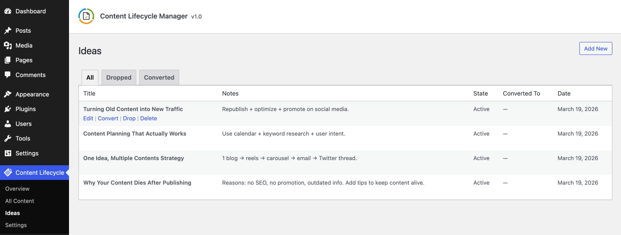
Task: Open the Appearance menu
Action: coord(34,94)
